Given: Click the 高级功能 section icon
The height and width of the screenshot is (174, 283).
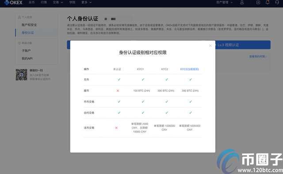Looking at the screenshot, I should pos(19,43).
